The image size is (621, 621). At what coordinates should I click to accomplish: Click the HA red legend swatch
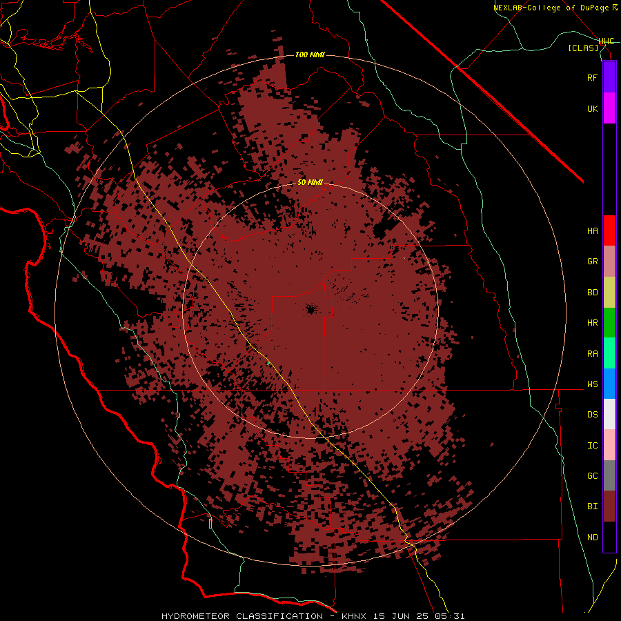tap(609, 230)
